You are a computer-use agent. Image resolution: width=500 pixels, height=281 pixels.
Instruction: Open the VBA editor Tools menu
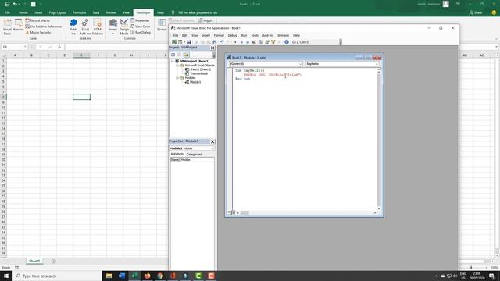click(x=255, y=35)
